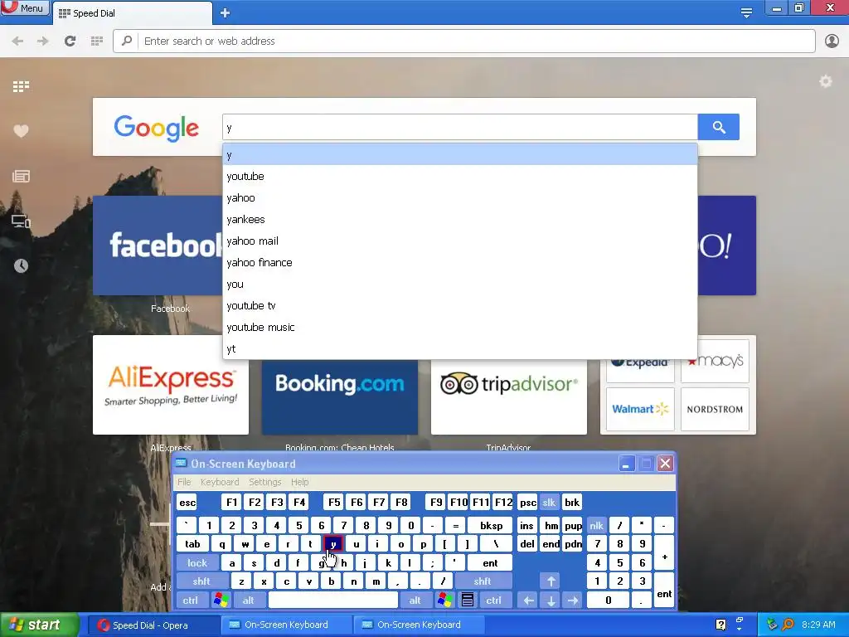
Task: Select the 'you' suggestion
Action: point(459,284)
